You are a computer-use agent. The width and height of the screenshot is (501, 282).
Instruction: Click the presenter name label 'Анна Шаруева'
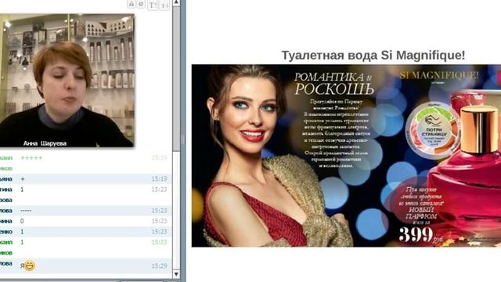[x=45, y=143]
